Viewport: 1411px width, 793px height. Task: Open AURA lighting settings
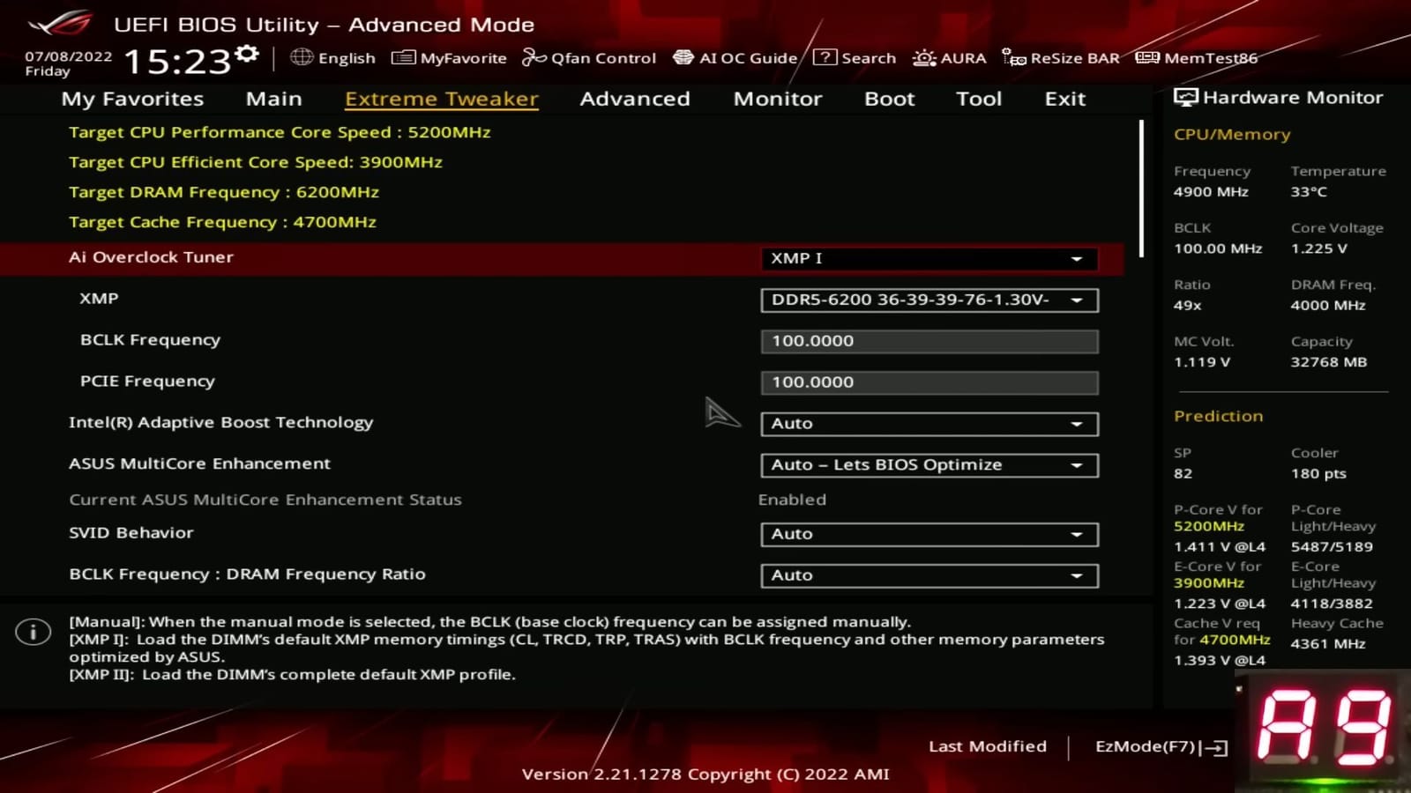pyautogui.click(x=950, y=58)
